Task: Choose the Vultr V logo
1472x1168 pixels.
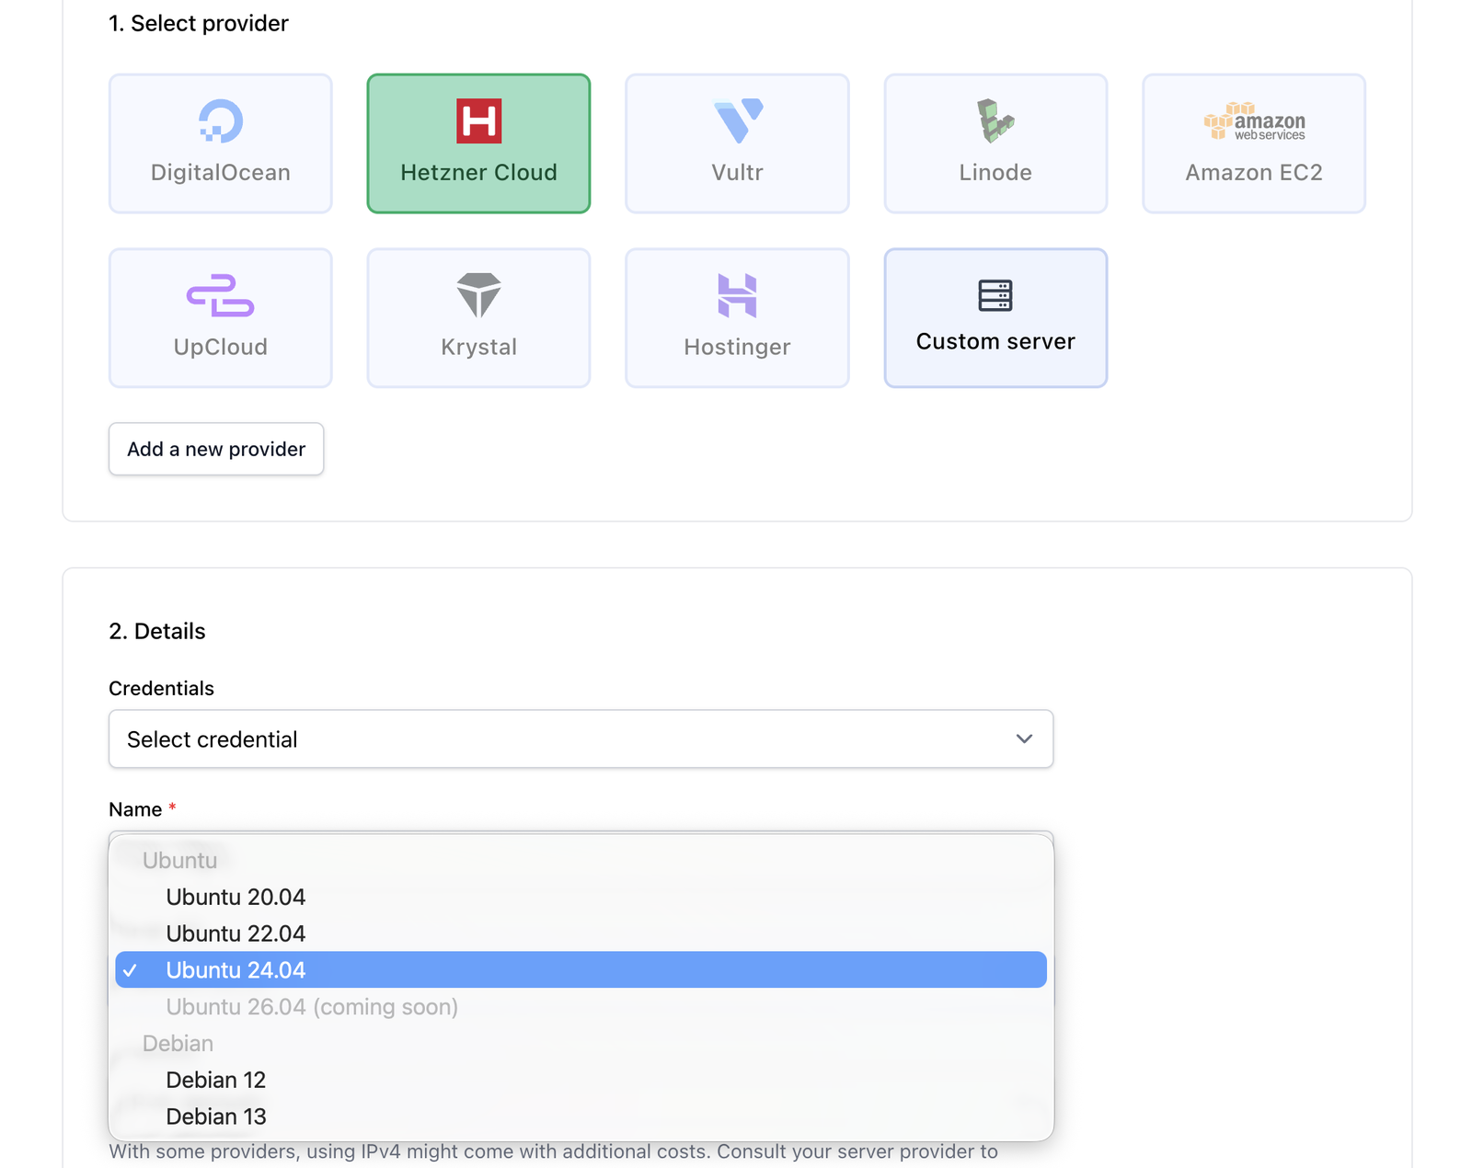Action: coord(738,120)
